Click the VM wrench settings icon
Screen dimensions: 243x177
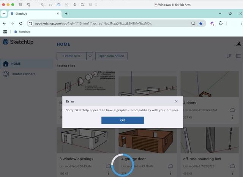[43, 5]
